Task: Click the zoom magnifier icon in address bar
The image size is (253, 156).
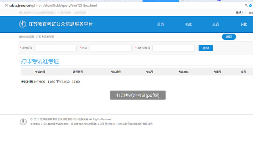Action: (x=246, y=6)
